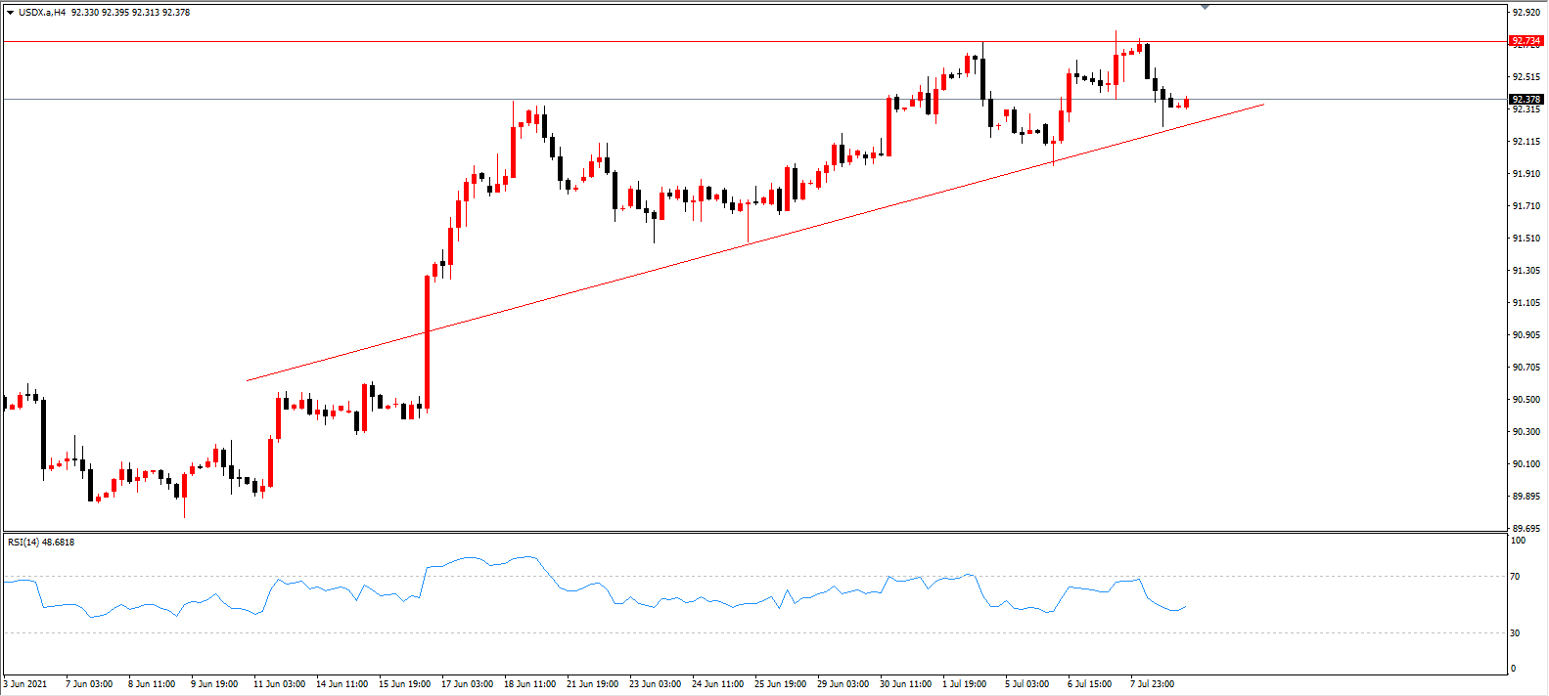Click the tall red breakout candle from 90.45
This screenshot has height=696, width=1549.
(x=428, y=341)
